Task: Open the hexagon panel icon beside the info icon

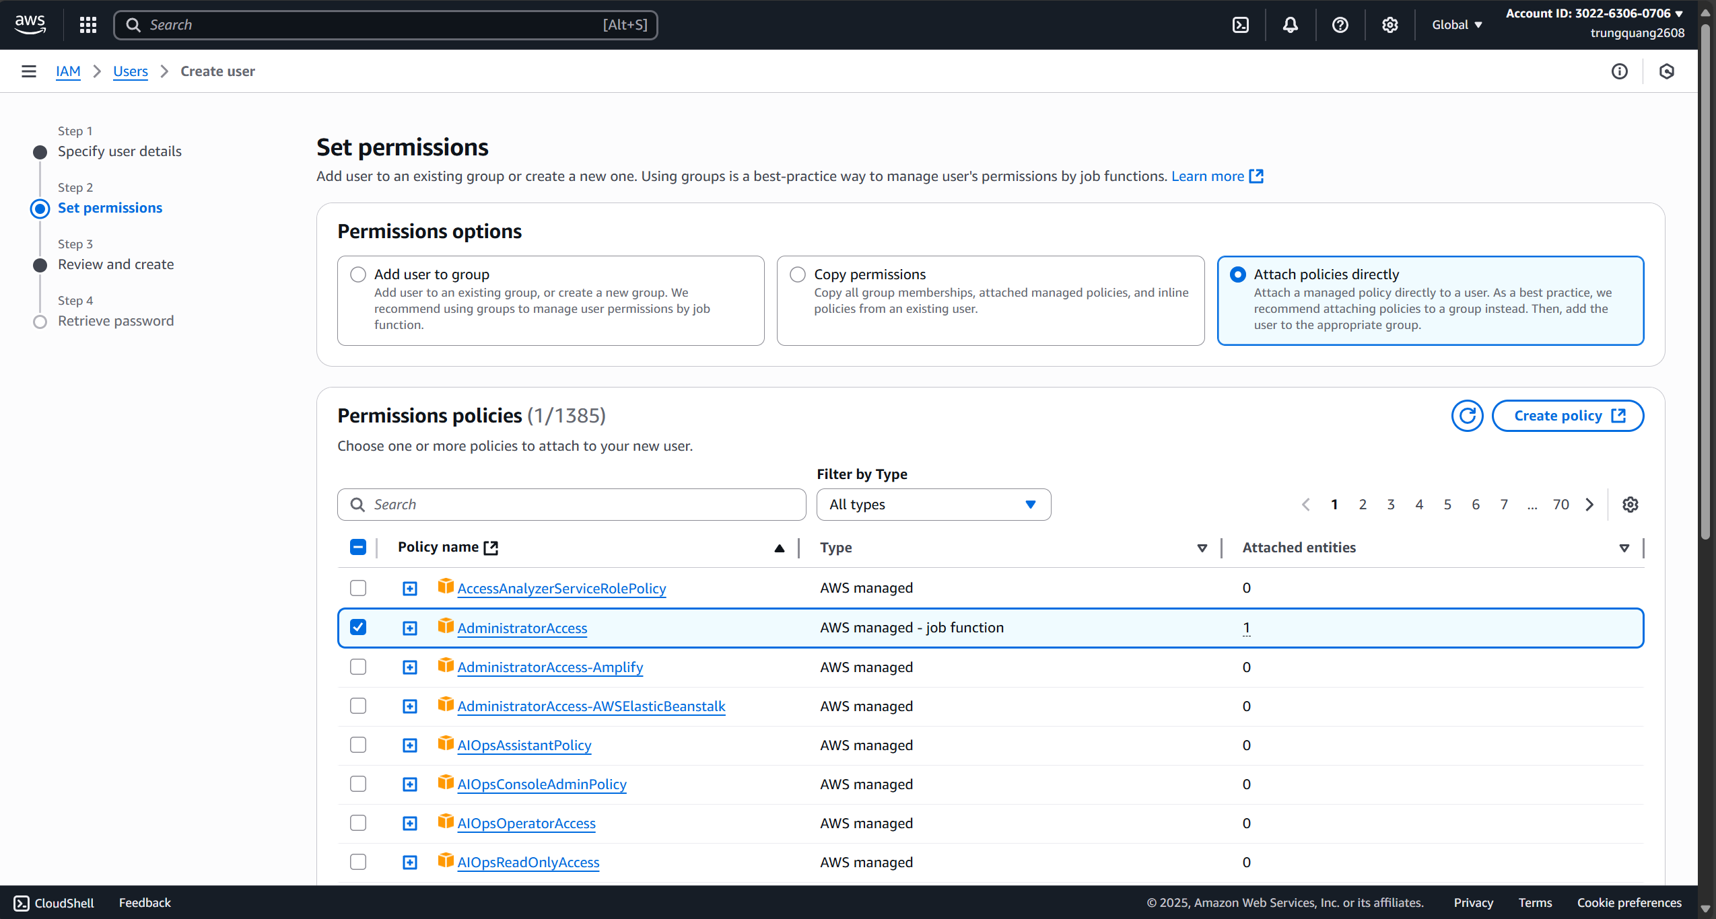Action: point(1666,71)
